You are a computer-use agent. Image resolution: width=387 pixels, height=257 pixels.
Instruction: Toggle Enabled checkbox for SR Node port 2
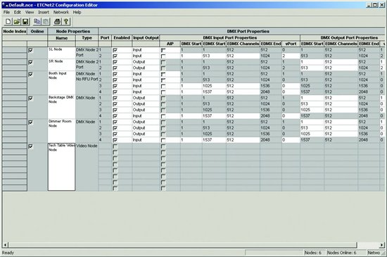tap(115, 68)
